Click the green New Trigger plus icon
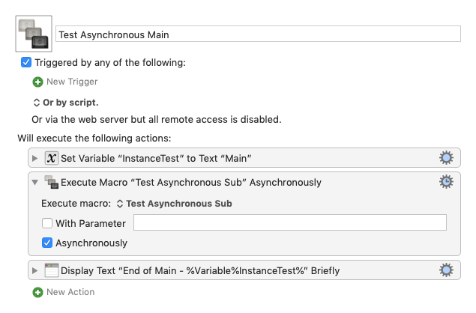Image resolution: width=476 pixels, height=313 pixels. (37, 82)
